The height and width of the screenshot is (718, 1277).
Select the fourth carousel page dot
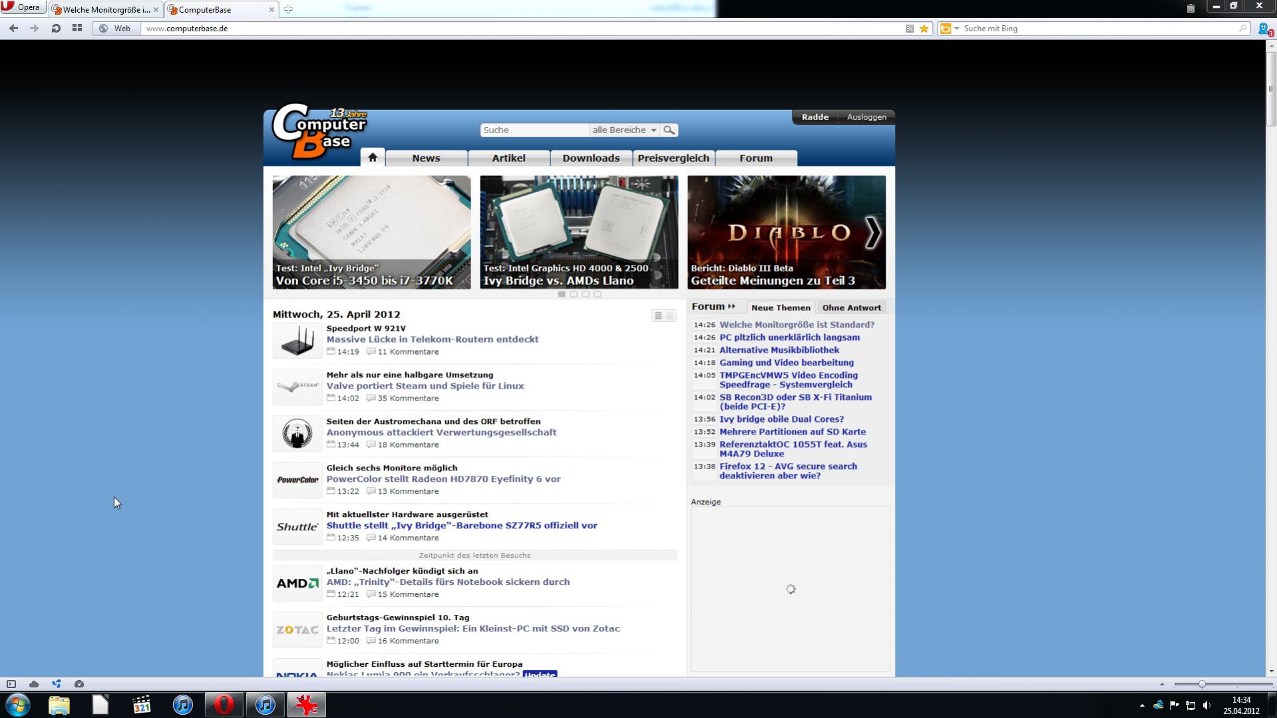598,294
